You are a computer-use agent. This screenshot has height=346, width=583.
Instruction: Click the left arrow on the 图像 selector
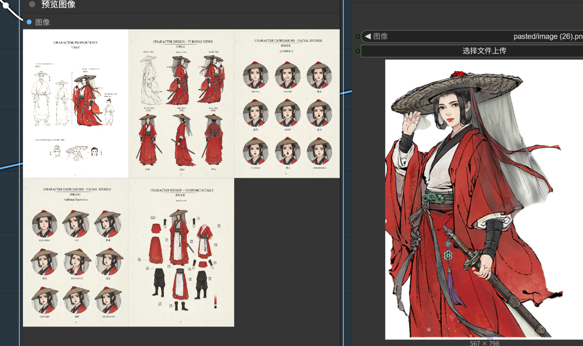[367, 36]
